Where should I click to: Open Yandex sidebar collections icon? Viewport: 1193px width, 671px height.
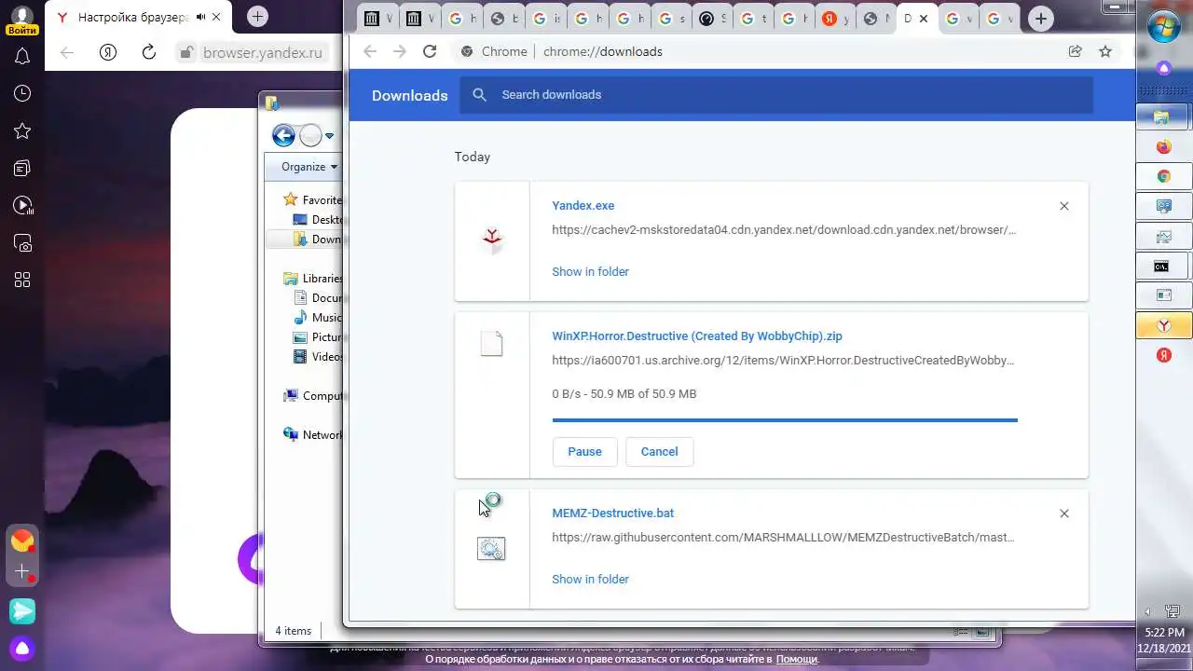[x=22, y=169]
